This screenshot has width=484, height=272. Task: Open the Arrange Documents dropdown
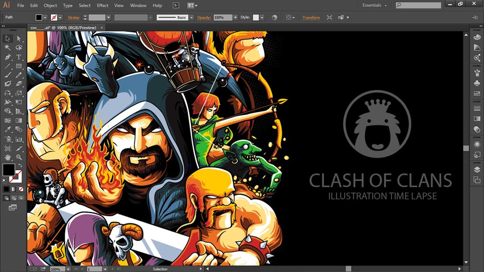pyautogui.click(x=192, y=5)
